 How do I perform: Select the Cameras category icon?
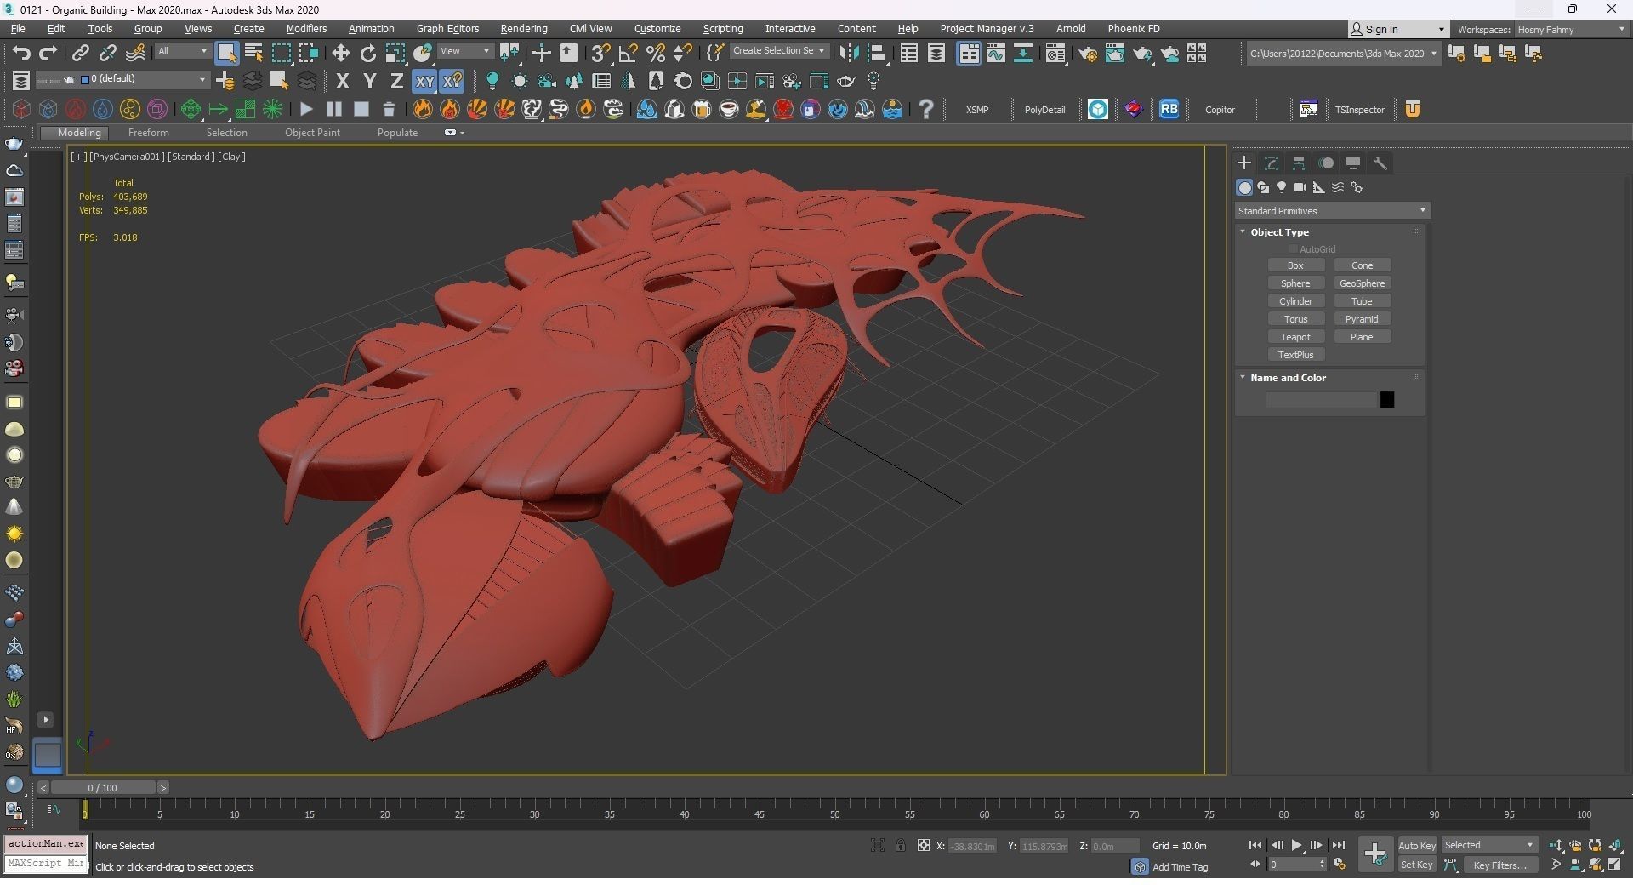point(1300,187)
